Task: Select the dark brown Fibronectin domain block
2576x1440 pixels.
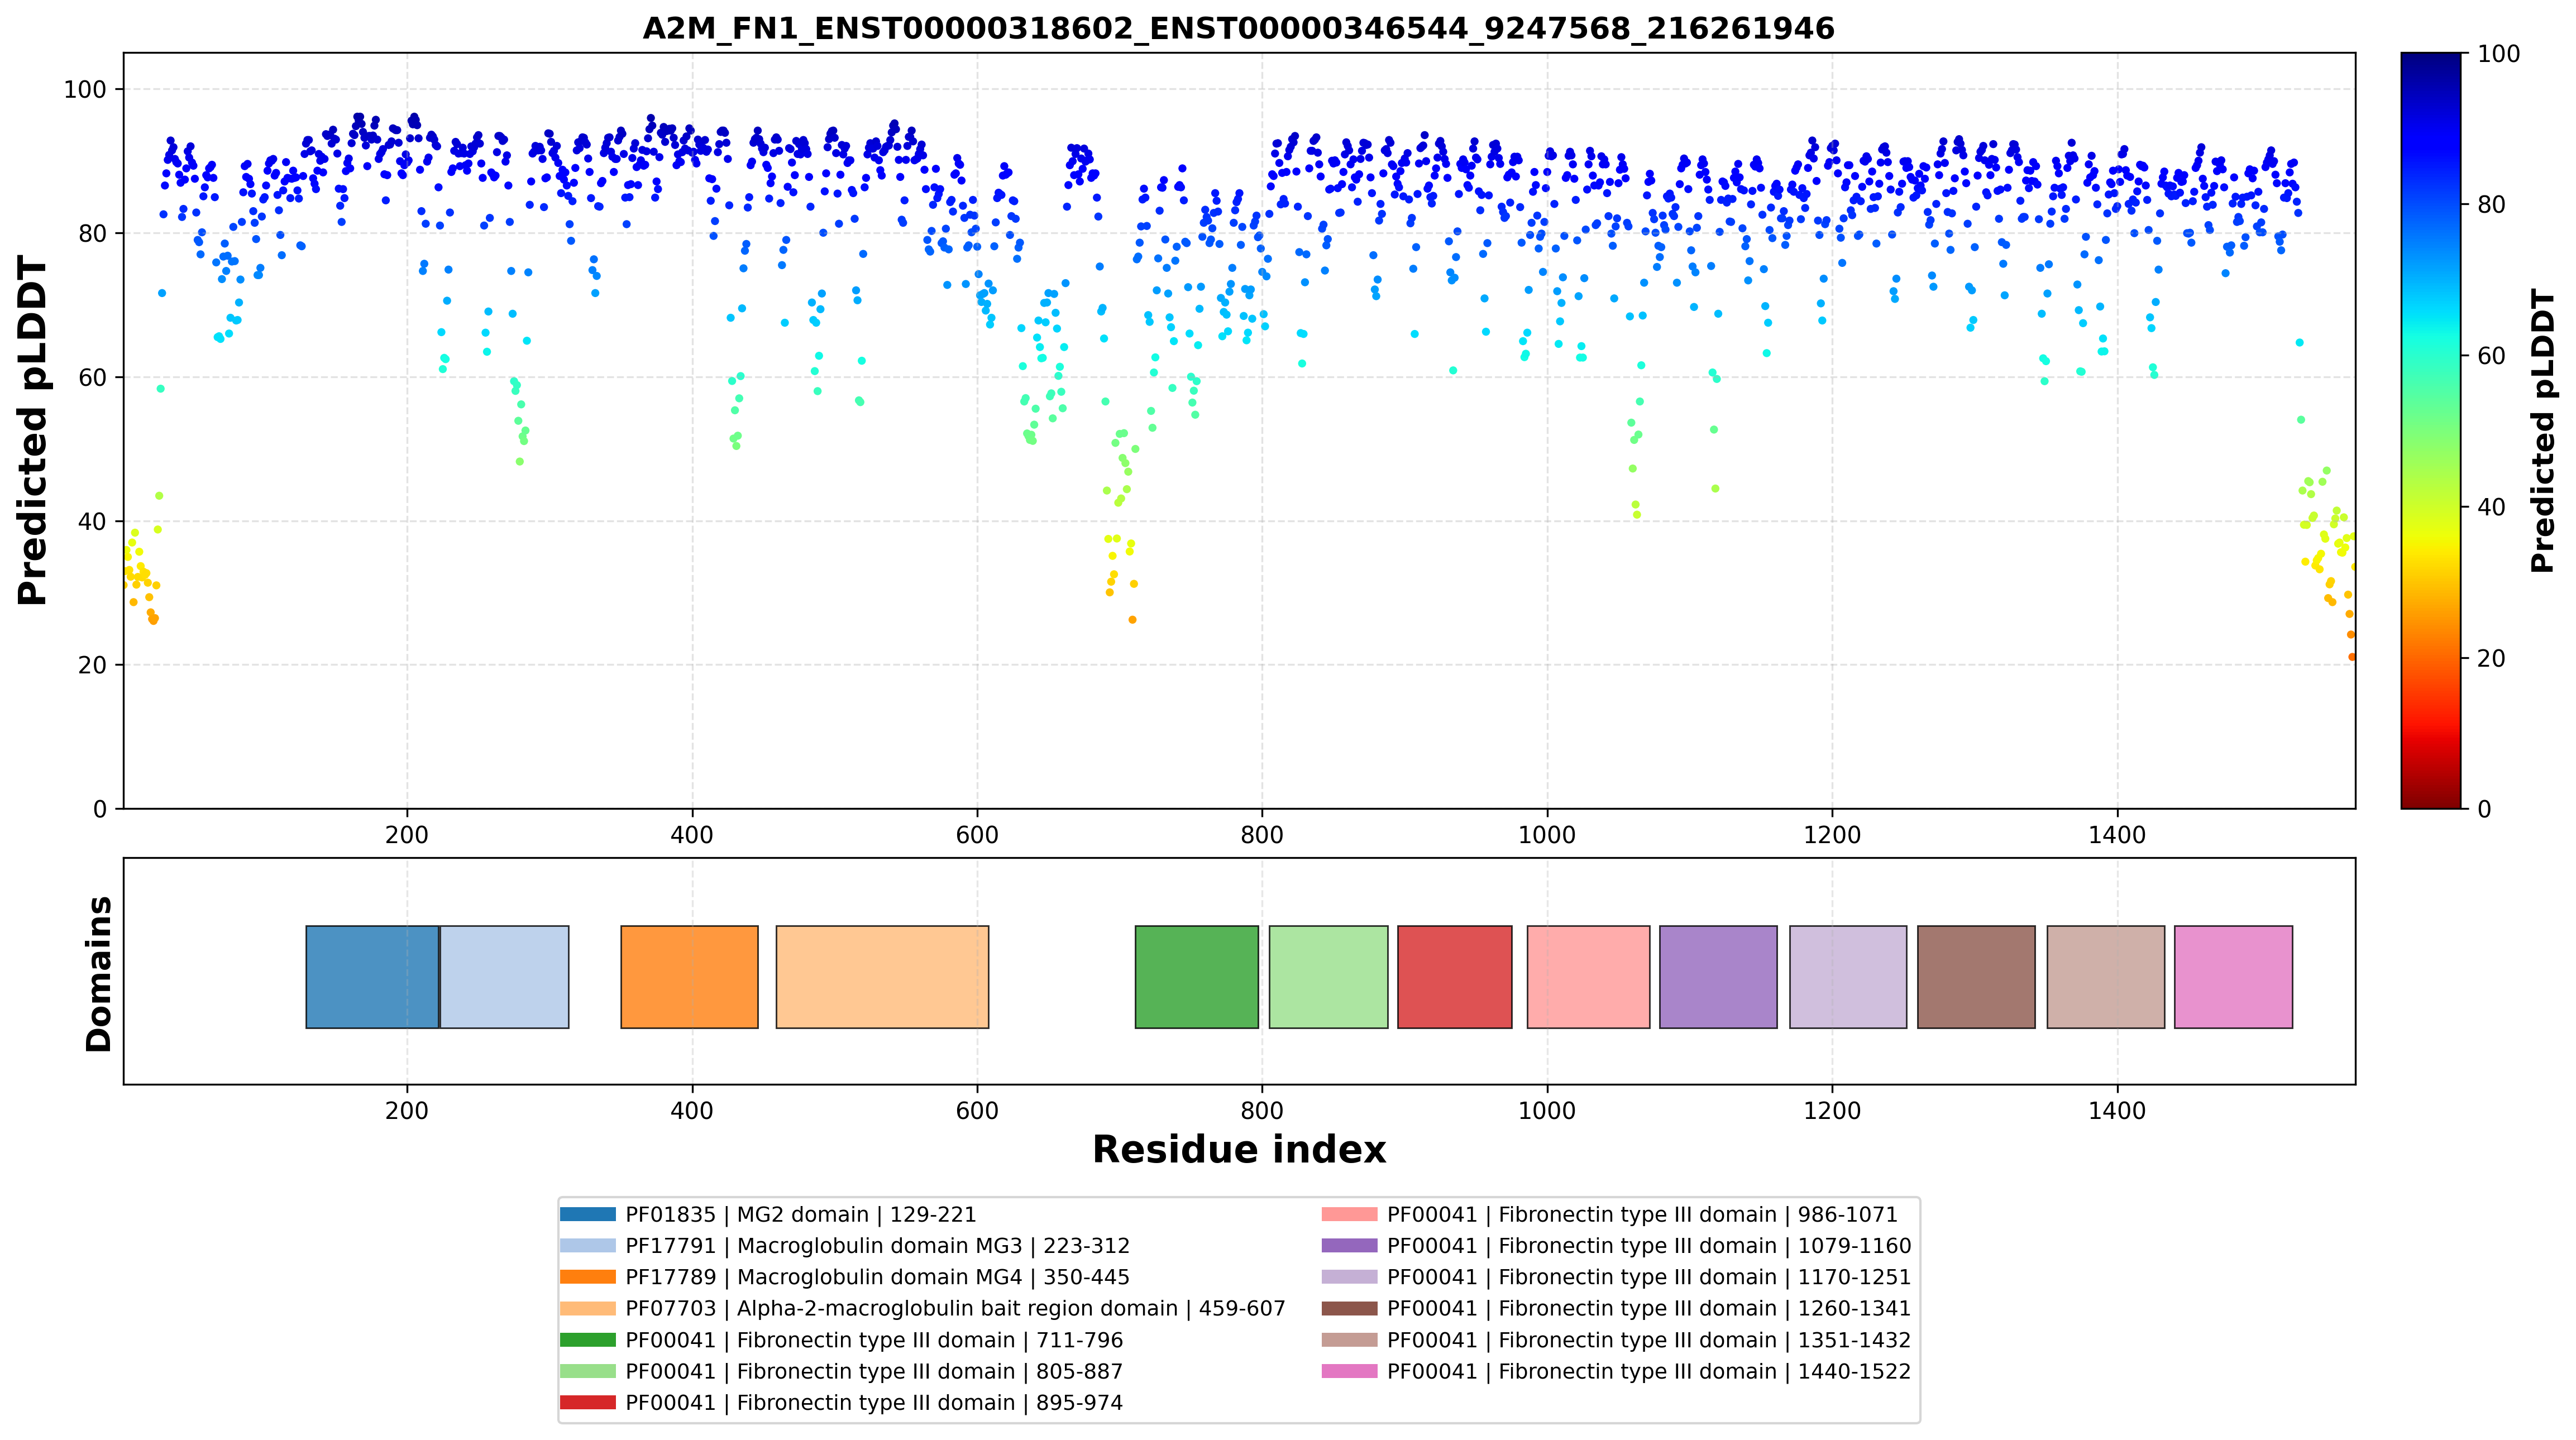Action: tap(1976, 977)
